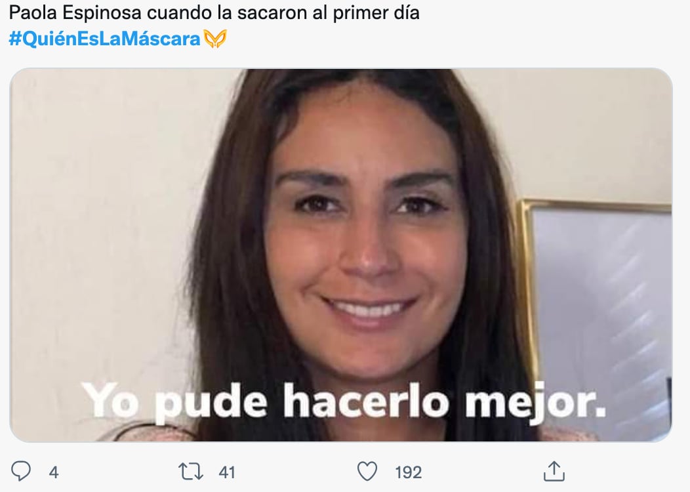Click the reply speech bubble icon

(21, 471)
